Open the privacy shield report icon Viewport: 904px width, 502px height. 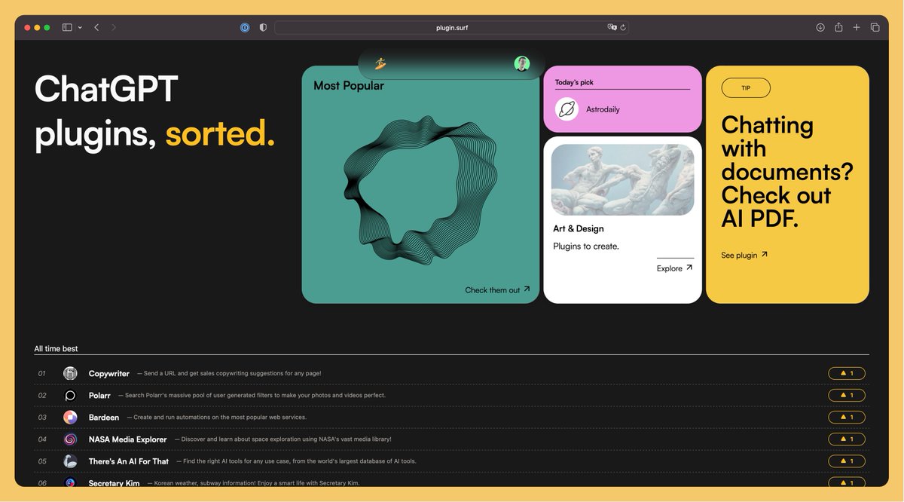click(x=263, y=27)
